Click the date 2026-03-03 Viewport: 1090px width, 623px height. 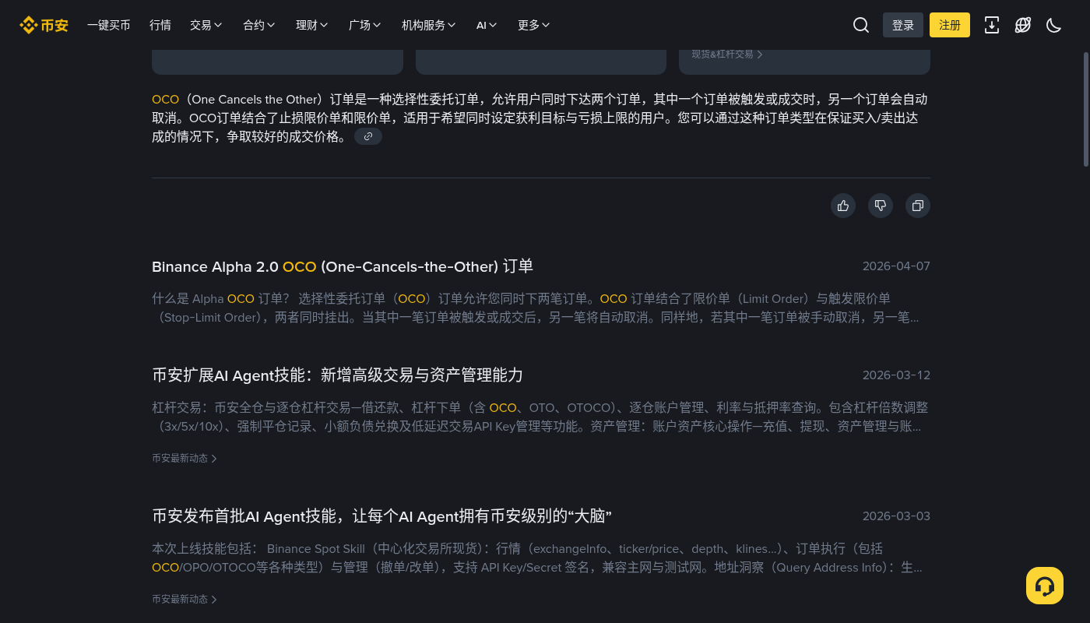(x=896, y=516)
